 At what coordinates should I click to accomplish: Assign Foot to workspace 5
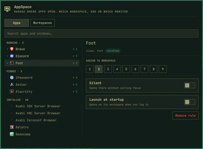(126, 69)
